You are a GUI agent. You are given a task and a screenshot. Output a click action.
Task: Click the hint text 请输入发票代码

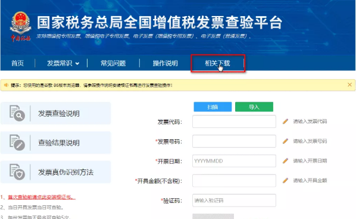click(310, 121)
